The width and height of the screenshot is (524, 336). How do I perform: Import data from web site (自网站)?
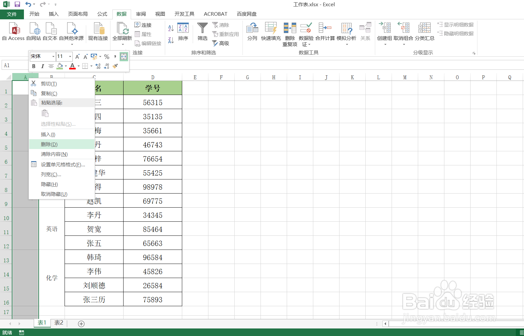click(x=34, y=31)
